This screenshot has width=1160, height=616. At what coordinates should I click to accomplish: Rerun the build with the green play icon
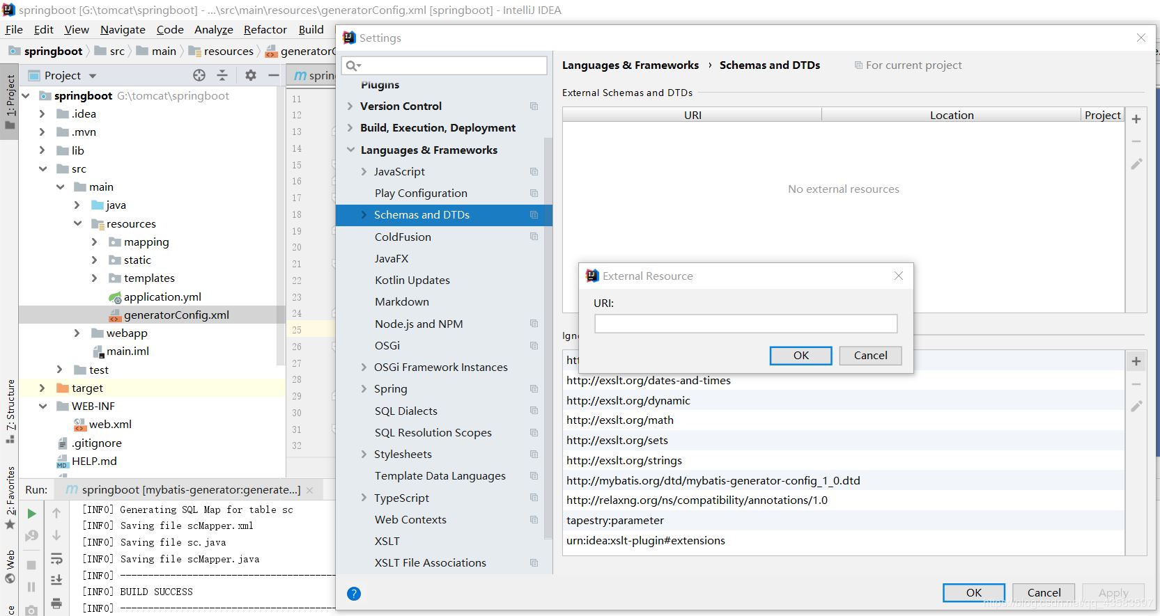[31, 514]
